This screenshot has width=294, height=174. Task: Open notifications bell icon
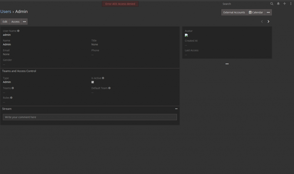pyautogui.click(x=278, y=4)
